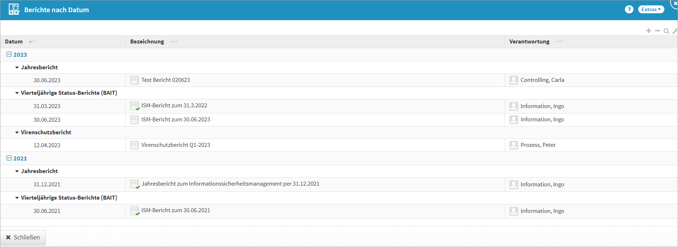Collapse Virenschutzbericht group arrow

[x=17, y=132]
